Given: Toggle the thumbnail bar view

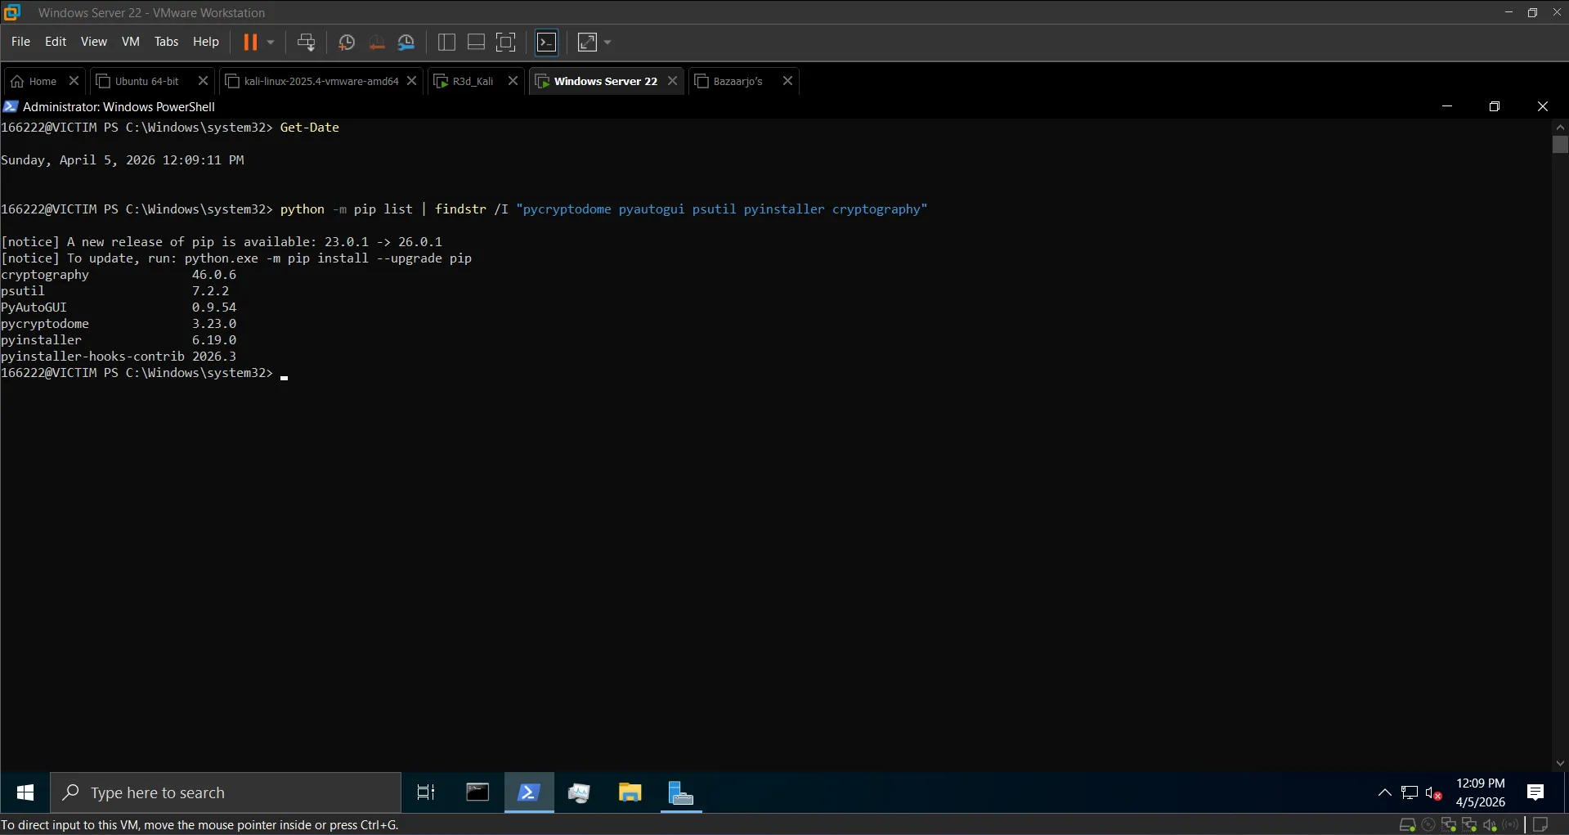Looking at the screenshot, I should [x=476, y=42].
